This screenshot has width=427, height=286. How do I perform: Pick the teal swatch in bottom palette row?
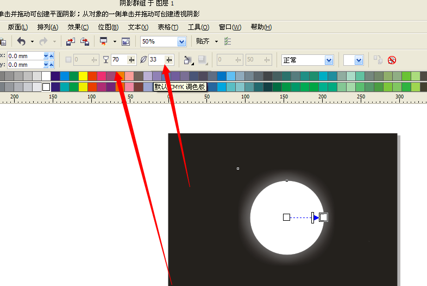click(x=65, y=87)
